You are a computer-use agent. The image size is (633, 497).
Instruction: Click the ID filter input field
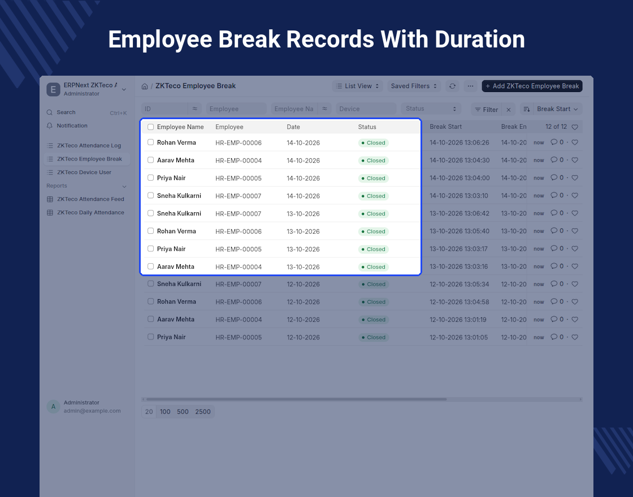click(x=164, y=109)
